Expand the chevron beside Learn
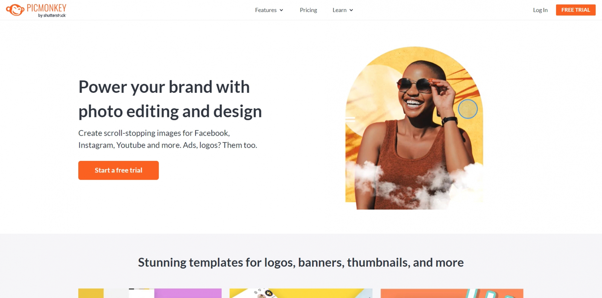This screenshot has height=298, width=602. point(351,10)
